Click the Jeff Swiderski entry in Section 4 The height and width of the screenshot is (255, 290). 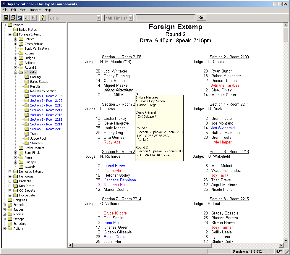point(223,128)
